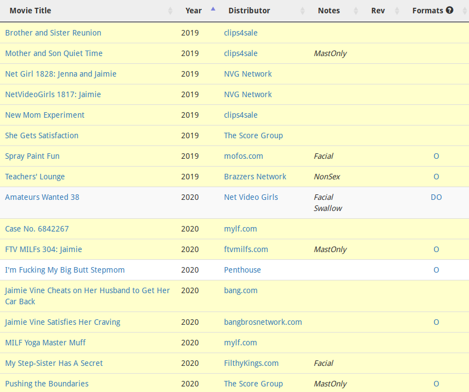Open mylf.com in MILF Yoga Master Muff row
This screenshot has width=469, height=392.
tap(241, 343)
